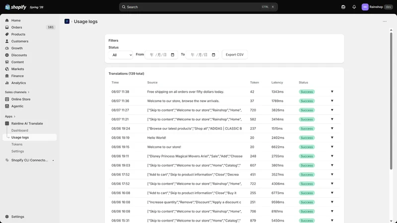Expand the Disney Princess log row
Image resolution: width=397 pixels, height=223 pixels.
point(332,156)
